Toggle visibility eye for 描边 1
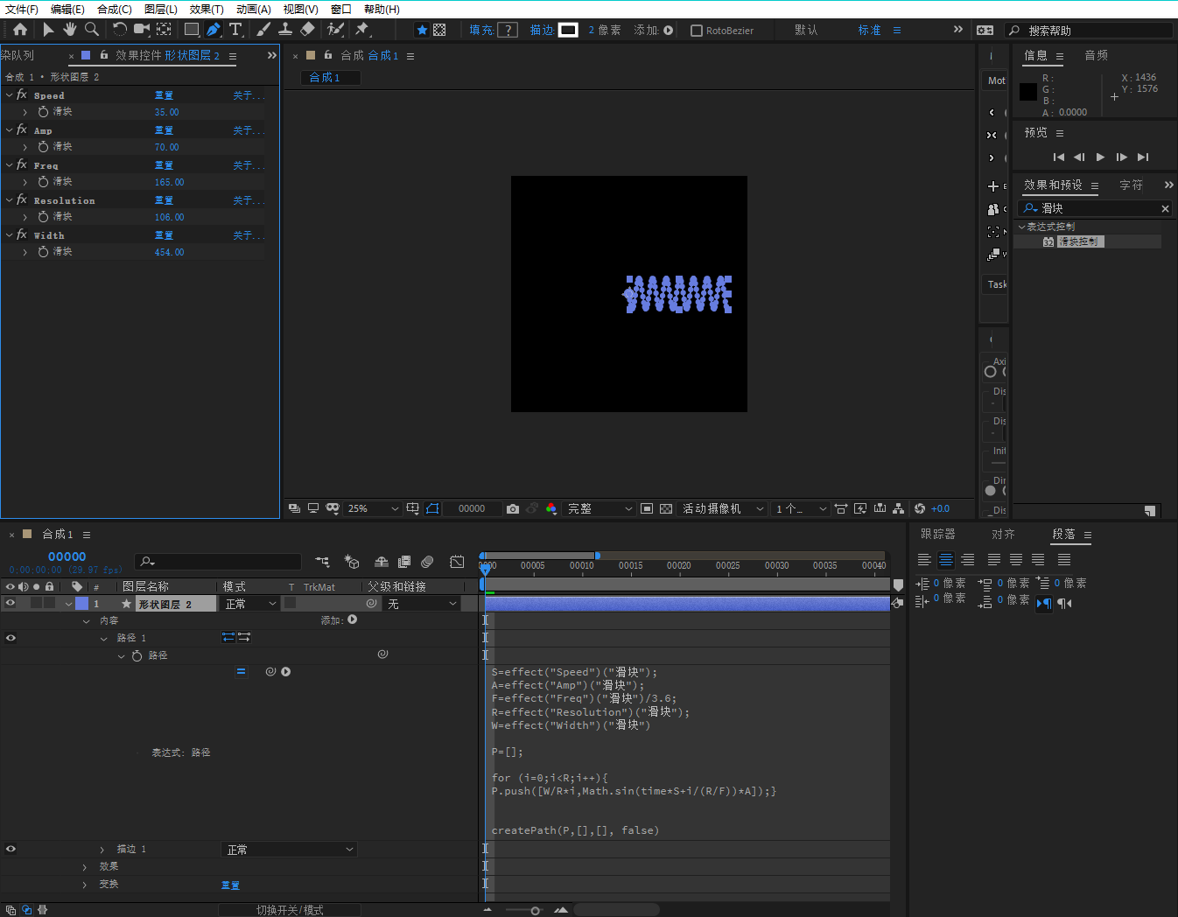 (11, 849)
